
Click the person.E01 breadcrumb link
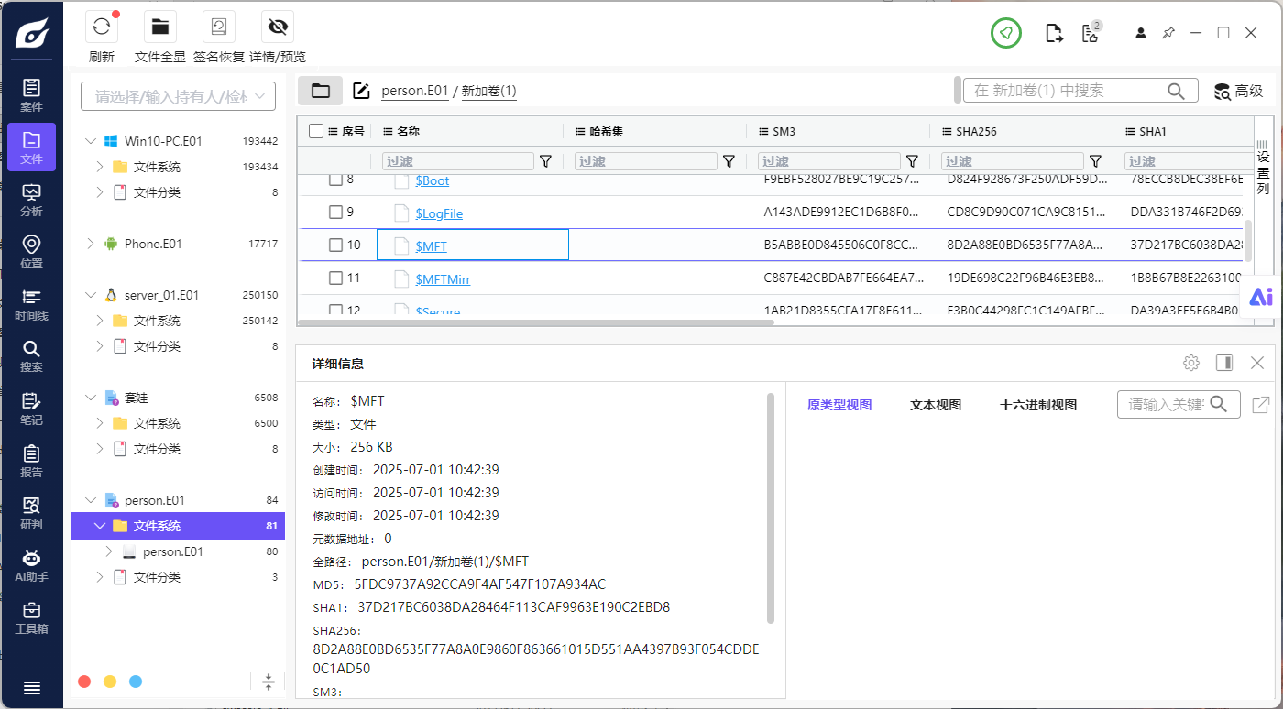click(415, 91)
